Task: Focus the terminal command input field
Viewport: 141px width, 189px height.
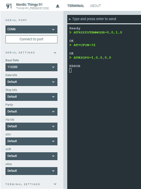Action: coord(104,19)
